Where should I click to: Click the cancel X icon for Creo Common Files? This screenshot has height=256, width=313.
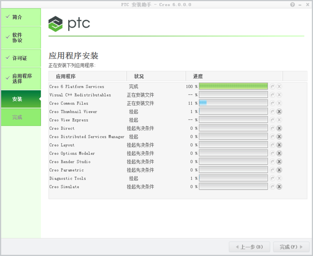tap(279, 103)
